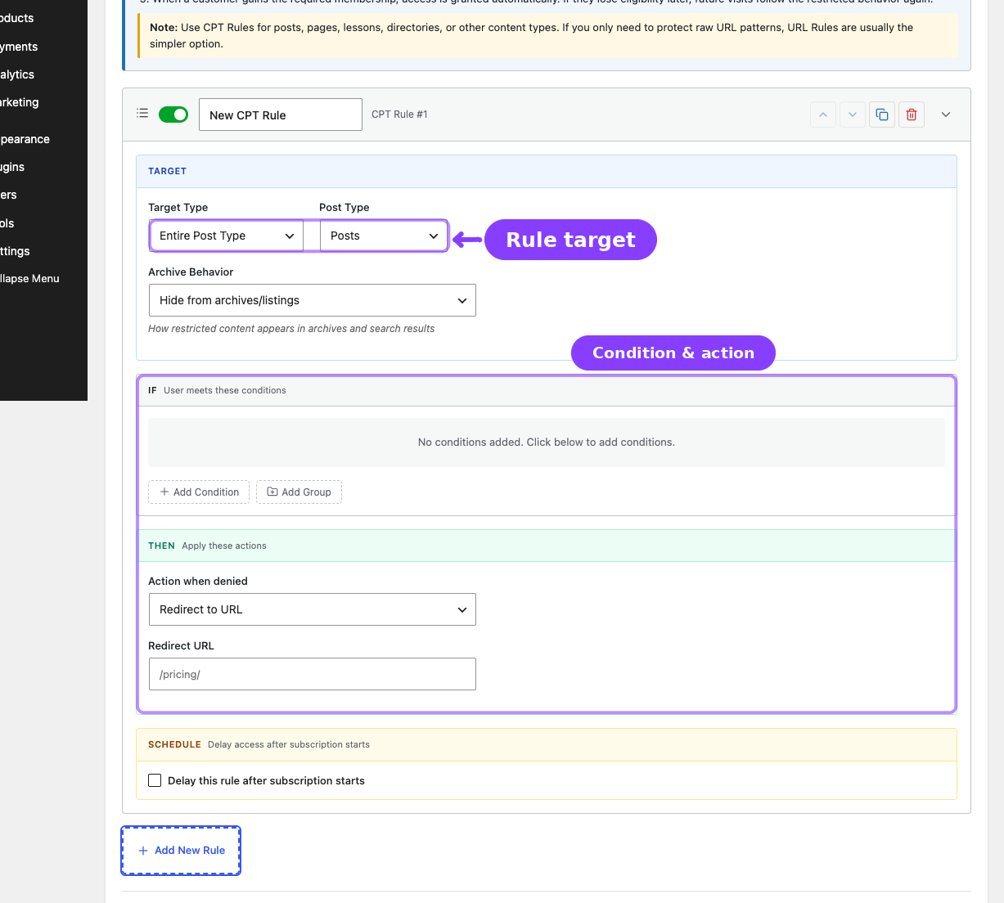Click the Add New Rule button
Screen dimensions: 1004x903
(181, 851)
